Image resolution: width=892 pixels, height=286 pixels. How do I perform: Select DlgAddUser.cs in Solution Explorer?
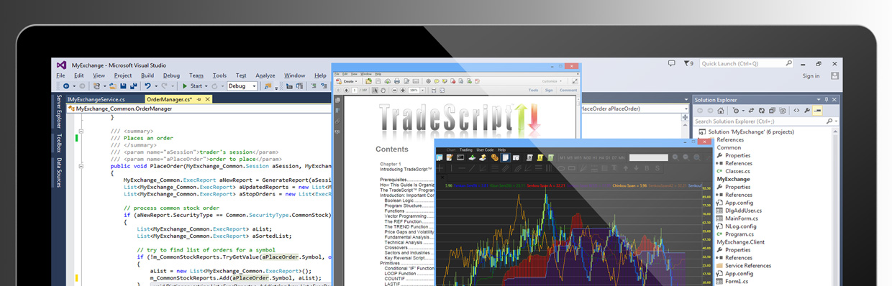click(743, 211)
